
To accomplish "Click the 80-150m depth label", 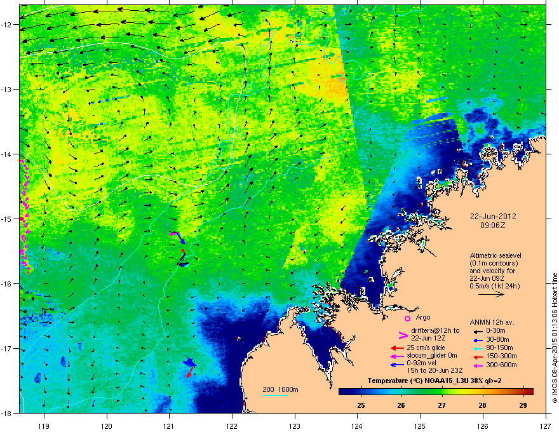I will tap(499, 348).
